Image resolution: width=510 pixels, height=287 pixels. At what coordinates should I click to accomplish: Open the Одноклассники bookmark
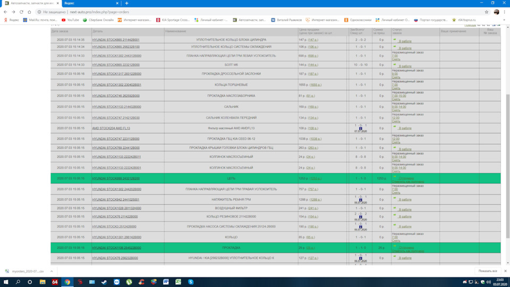coord(358,20)
